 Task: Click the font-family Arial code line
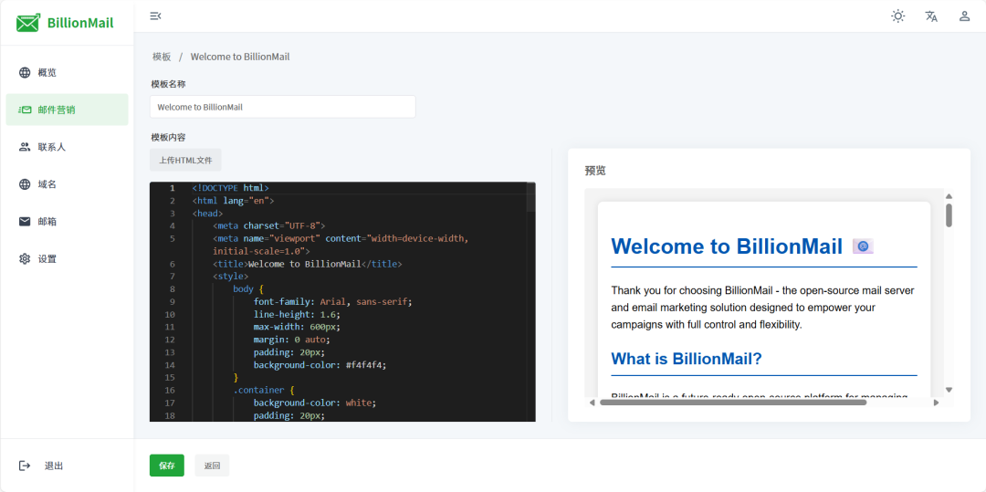click(x=333, y=301)
